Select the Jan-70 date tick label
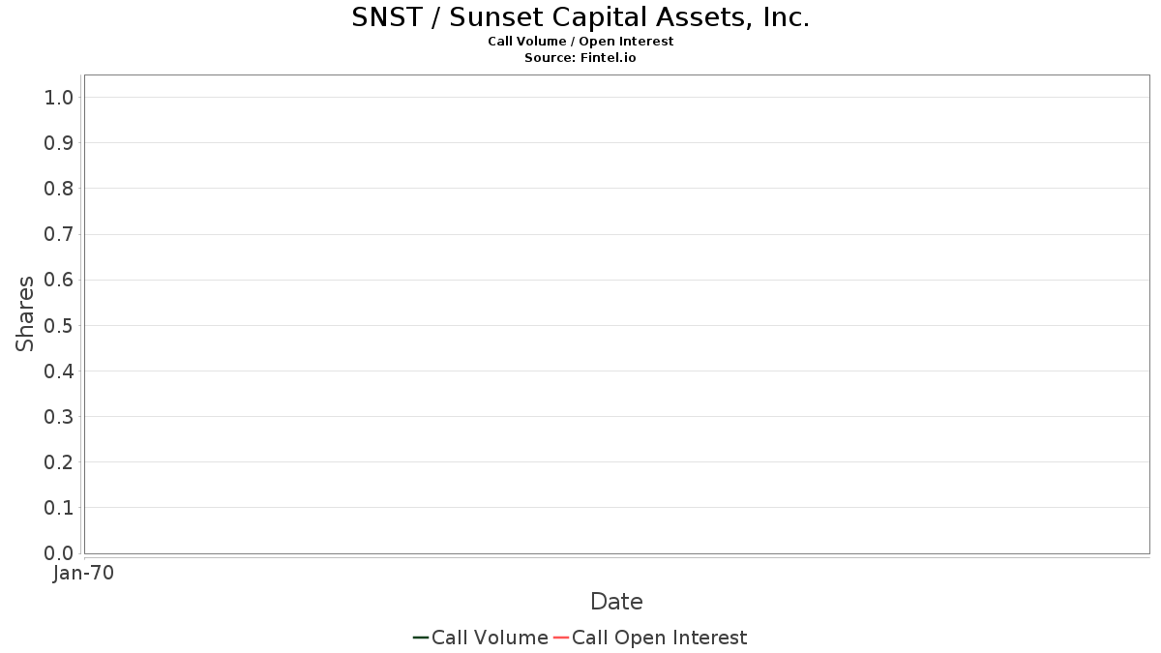Image resolution: width=1161 pixels, height=653 pixels. [84, 573]
